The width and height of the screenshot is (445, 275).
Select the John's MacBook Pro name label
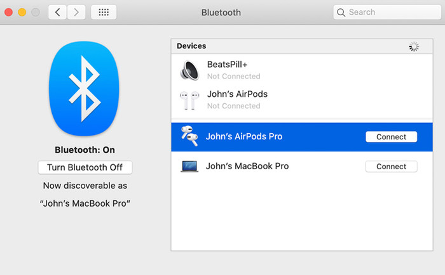point(247,167)
